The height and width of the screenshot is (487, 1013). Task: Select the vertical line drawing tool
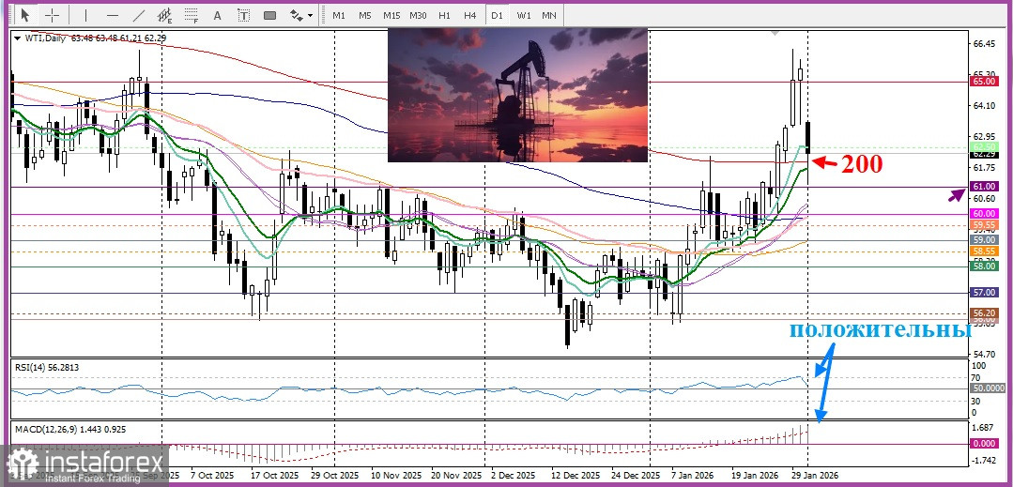click(85, 15)
